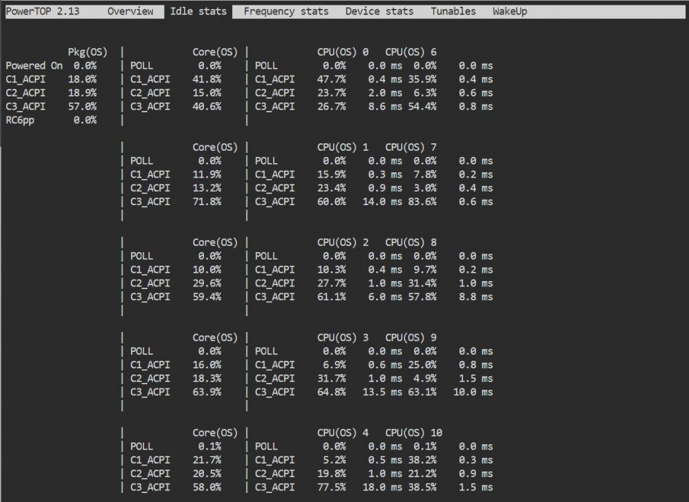Click the CPU(OS) 0 header

pyautogui.click(x=342, y=52)
